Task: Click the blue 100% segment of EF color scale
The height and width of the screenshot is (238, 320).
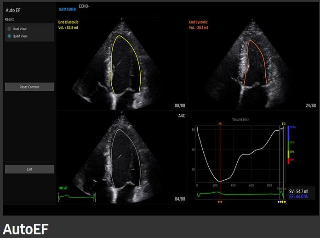Action: tap(289, 133)
